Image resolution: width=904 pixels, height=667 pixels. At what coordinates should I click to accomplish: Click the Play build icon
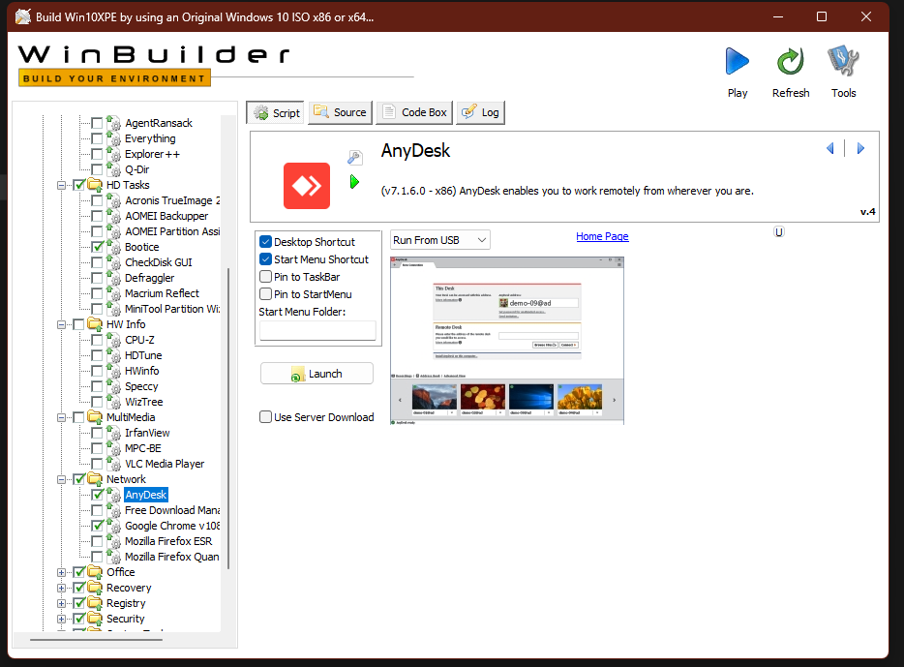click(737, 62)
